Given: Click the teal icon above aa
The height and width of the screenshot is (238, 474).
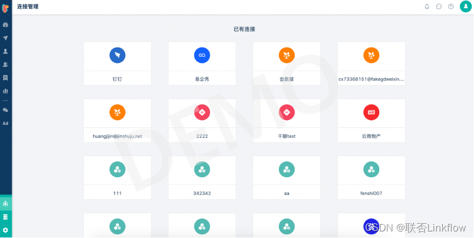Looking at the screenshot, I should (x=287, y=170).
